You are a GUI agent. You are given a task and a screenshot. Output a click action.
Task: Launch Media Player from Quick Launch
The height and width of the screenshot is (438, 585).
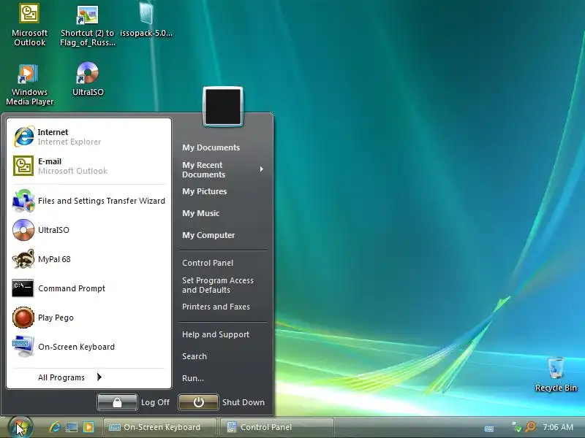pyautogui.click(x=88, y=427)
